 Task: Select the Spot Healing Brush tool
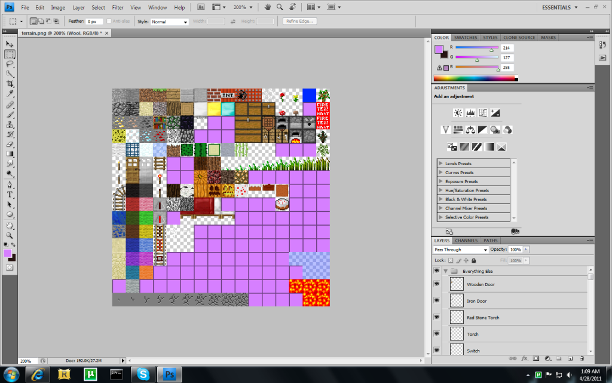point(10,105)
